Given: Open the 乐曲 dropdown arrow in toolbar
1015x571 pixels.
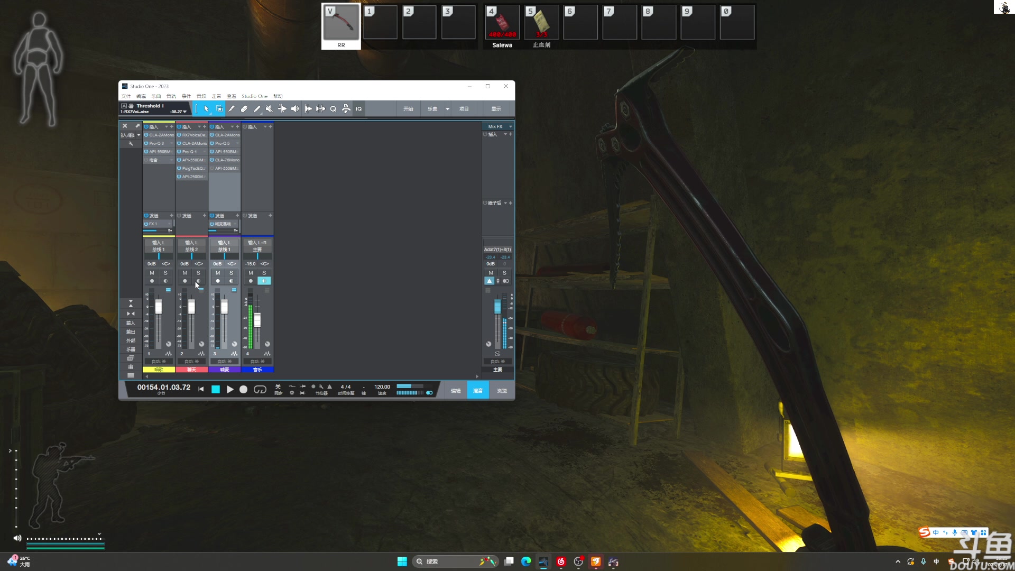Looking at the screenshot, I should coord(447,109).
